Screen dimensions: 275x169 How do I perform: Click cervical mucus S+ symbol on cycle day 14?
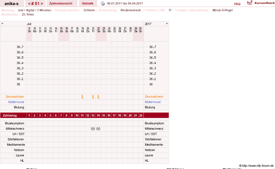pyautogui.click(x=98, y=97)
